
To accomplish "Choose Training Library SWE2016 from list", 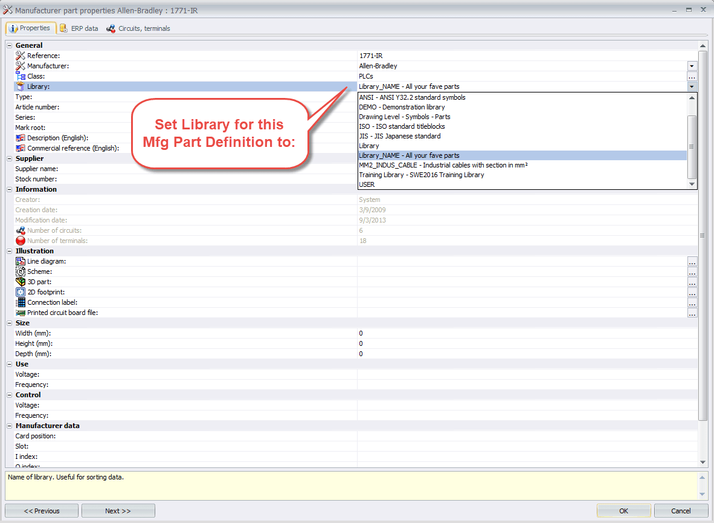I will [x=421, y=175].
